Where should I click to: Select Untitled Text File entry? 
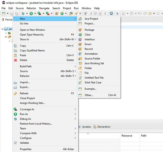pyautogui.click(x=99, y=78)
